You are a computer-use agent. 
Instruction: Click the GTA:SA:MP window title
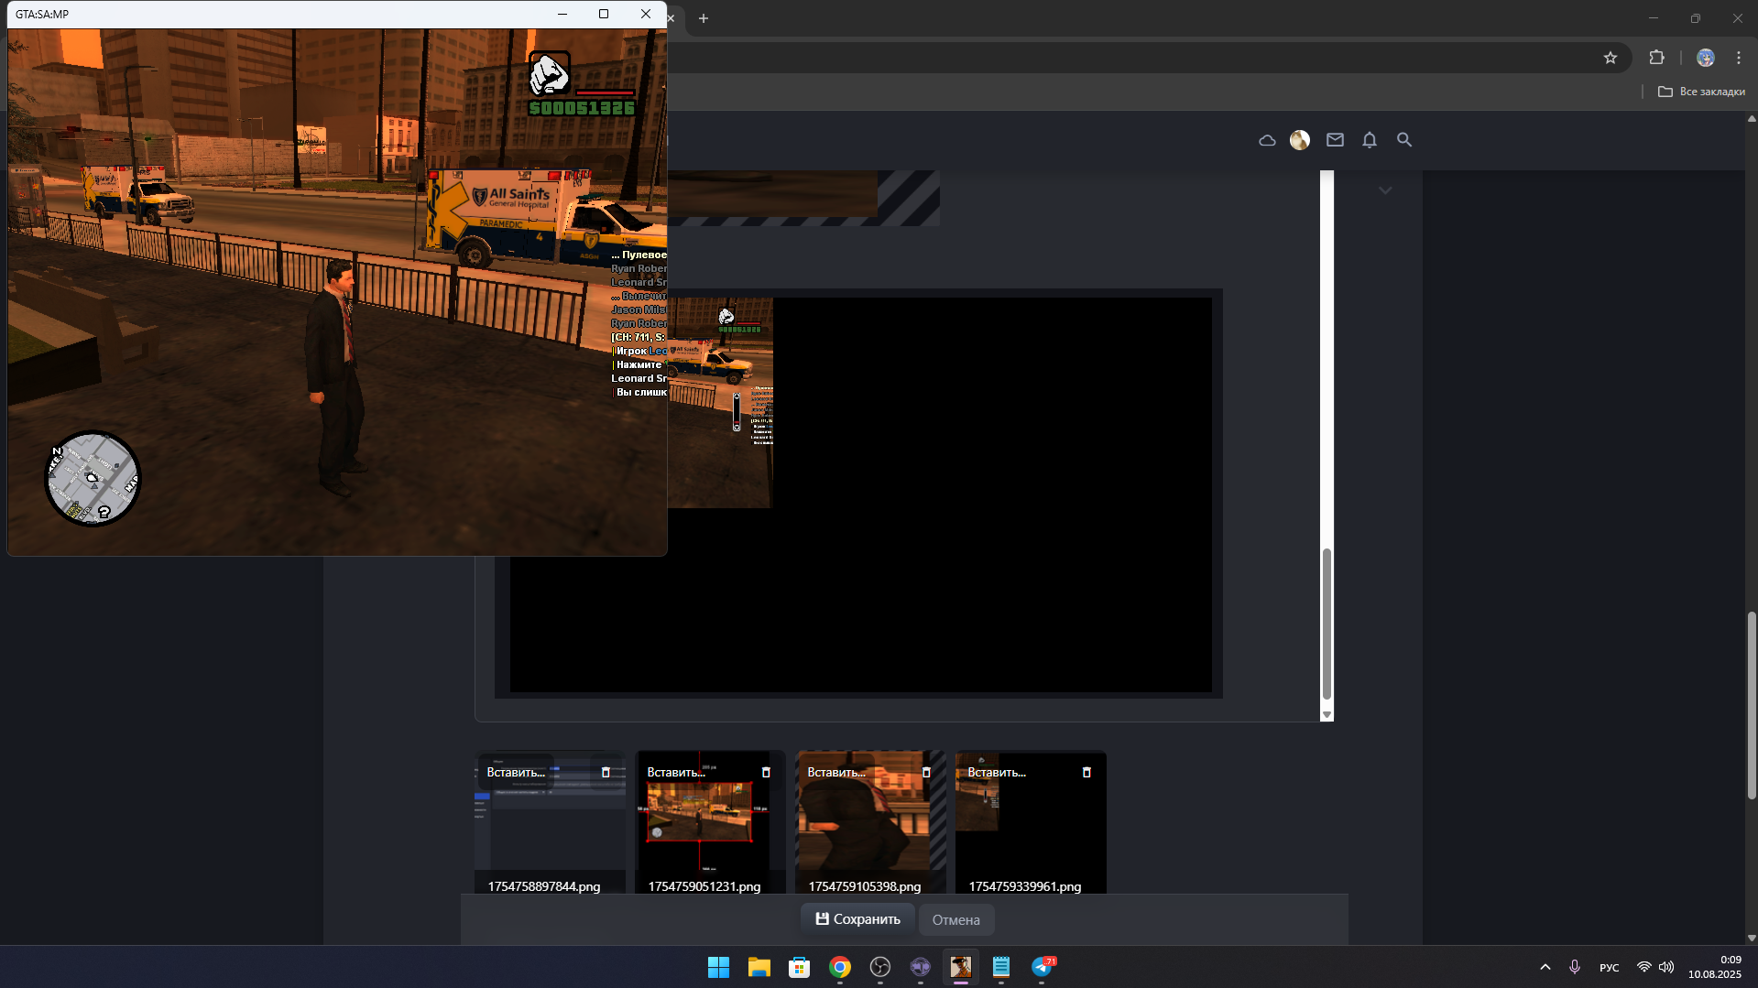42,15
